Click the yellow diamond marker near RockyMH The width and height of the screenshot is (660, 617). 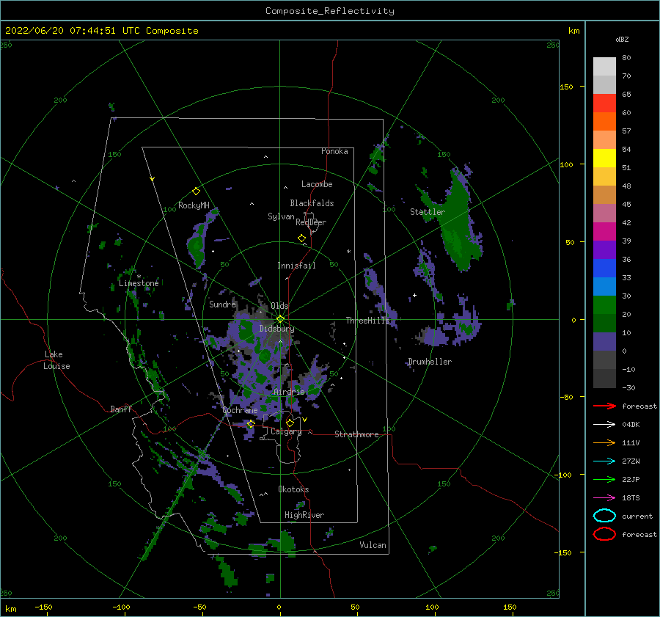[x=196, y=191]
